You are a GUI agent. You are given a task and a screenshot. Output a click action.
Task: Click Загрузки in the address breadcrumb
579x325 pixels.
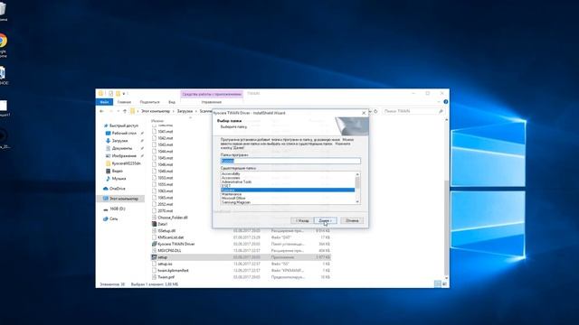(185, 111)
